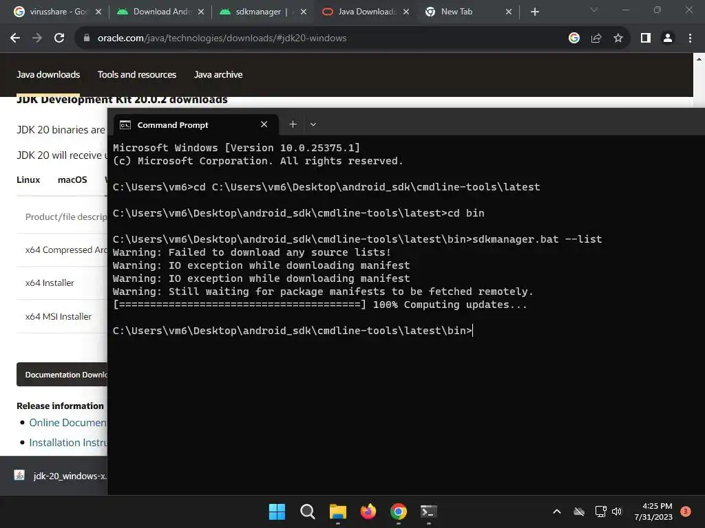
Task: Show hidden system tray icons
Action: coord(556,511)
